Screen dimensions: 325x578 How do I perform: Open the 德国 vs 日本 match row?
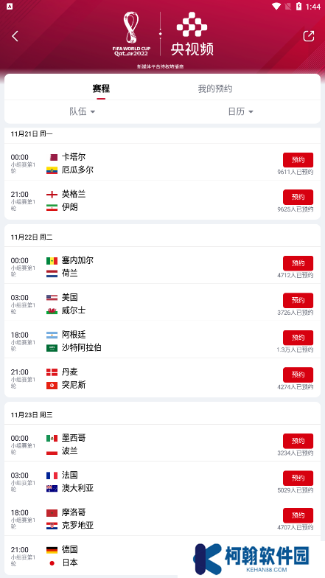point(162,556)
